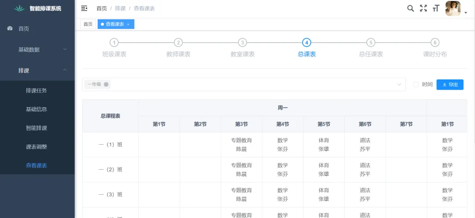Remove the 一年级 filter tag

106,84
